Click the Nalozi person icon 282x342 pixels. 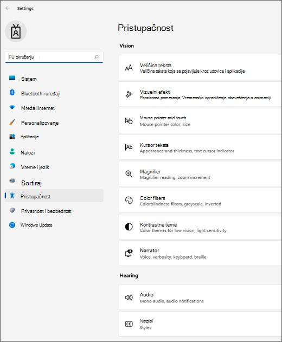[12, 151]
